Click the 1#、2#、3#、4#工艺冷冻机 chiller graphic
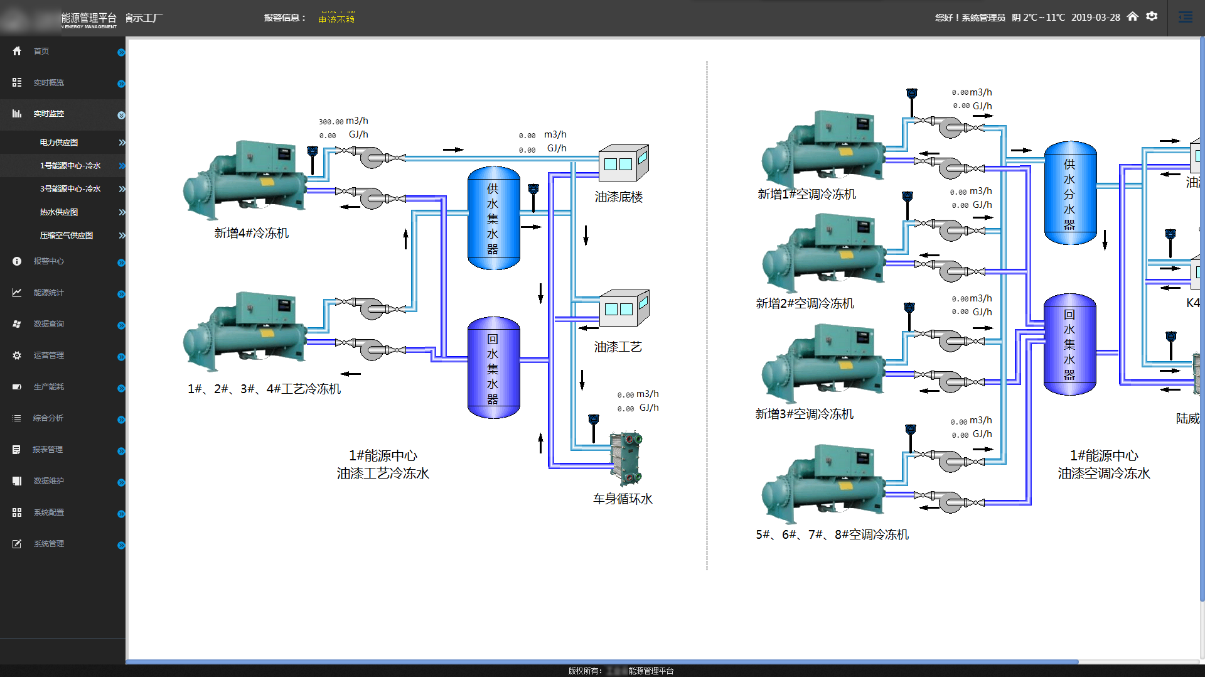1205x677 pixels. coord(245,332)
